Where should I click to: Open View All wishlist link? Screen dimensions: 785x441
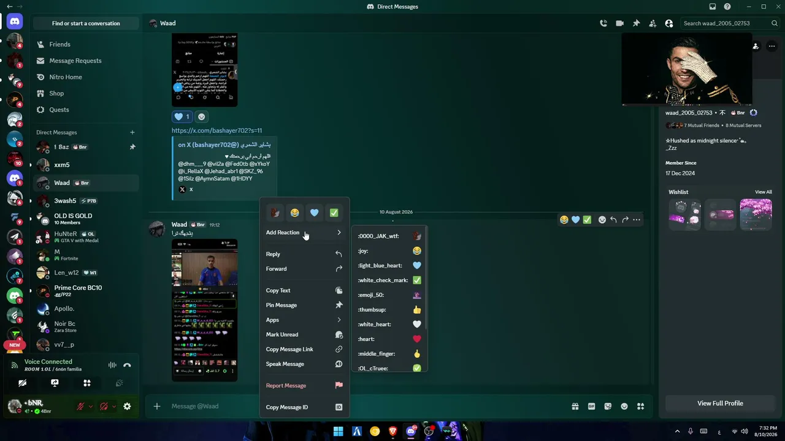pyautogui.click(x=764, y=192)
